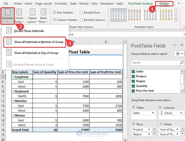This screenshot has width=185, height=141.
Task: Open the File tab
Action: click(6, 4)
